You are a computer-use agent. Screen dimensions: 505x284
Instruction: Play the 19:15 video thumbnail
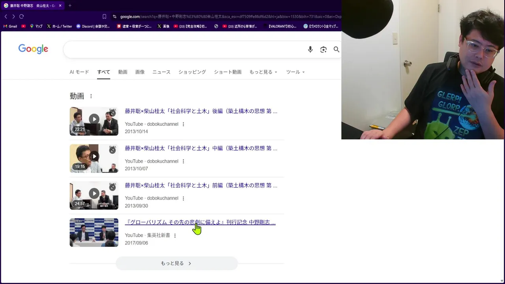(94, 158)
